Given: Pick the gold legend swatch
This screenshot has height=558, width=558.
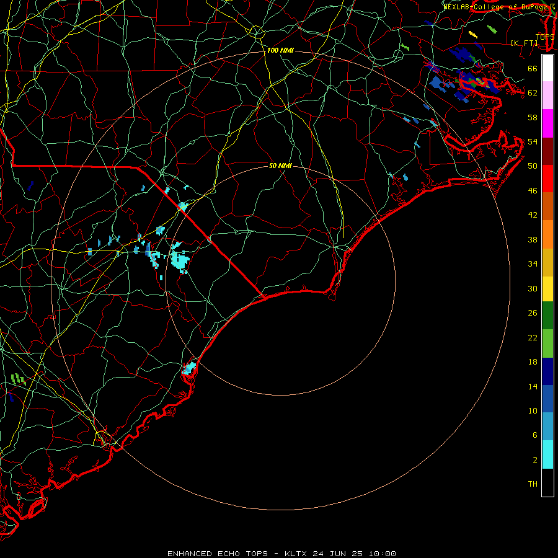Looking at the screenshot, I should point(547,262).
